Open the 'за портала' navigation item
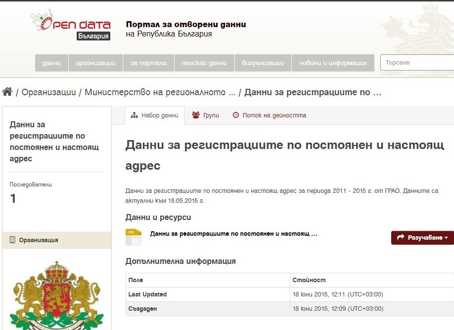454x330 pixels. point(148,63)
